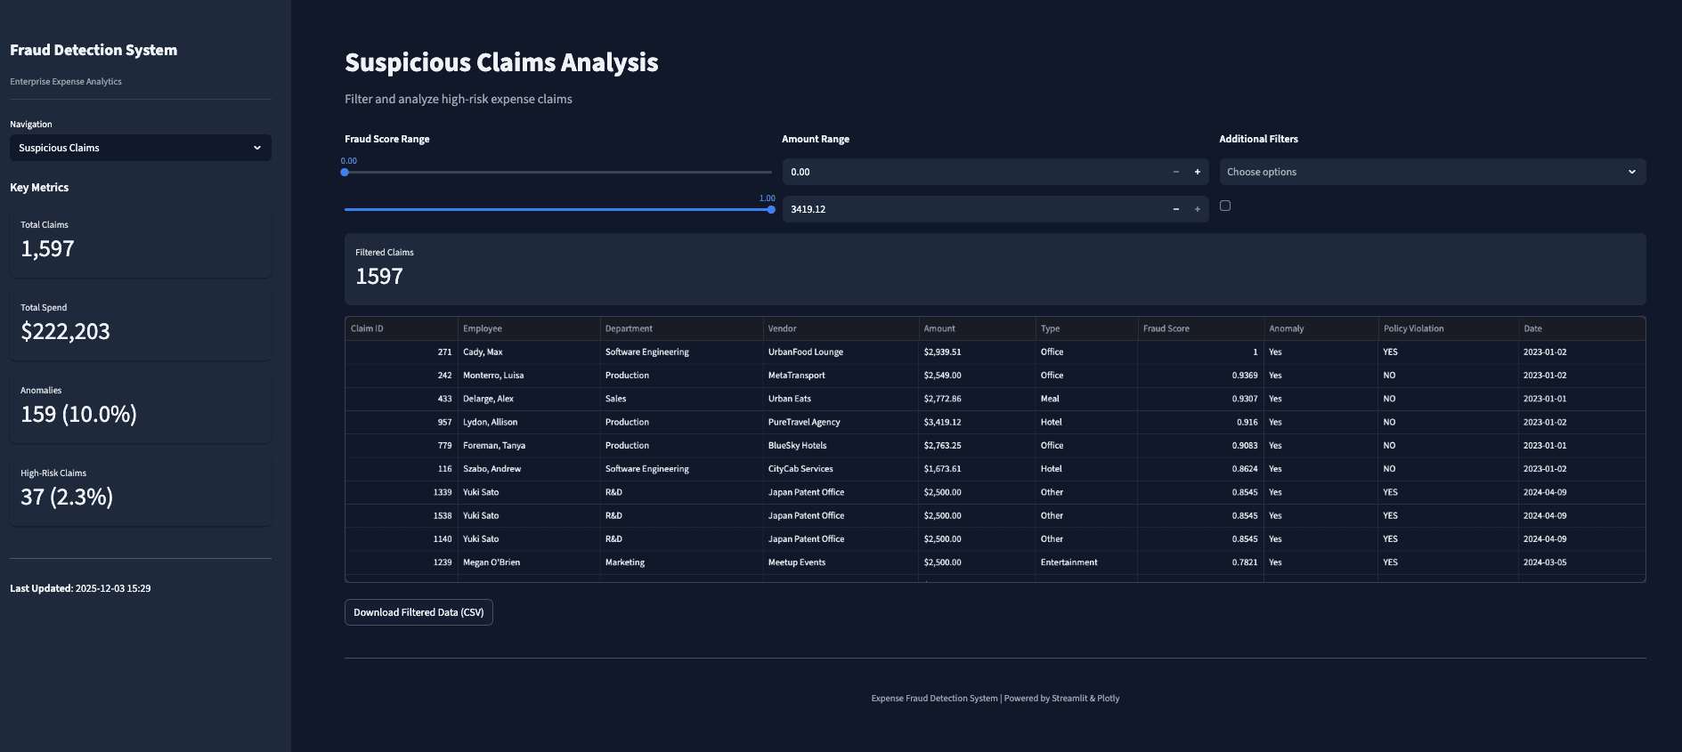Viewport: 1682px width, 752px height.
Task: Click the amount cell $2,772.86
Action: point(977,399)
